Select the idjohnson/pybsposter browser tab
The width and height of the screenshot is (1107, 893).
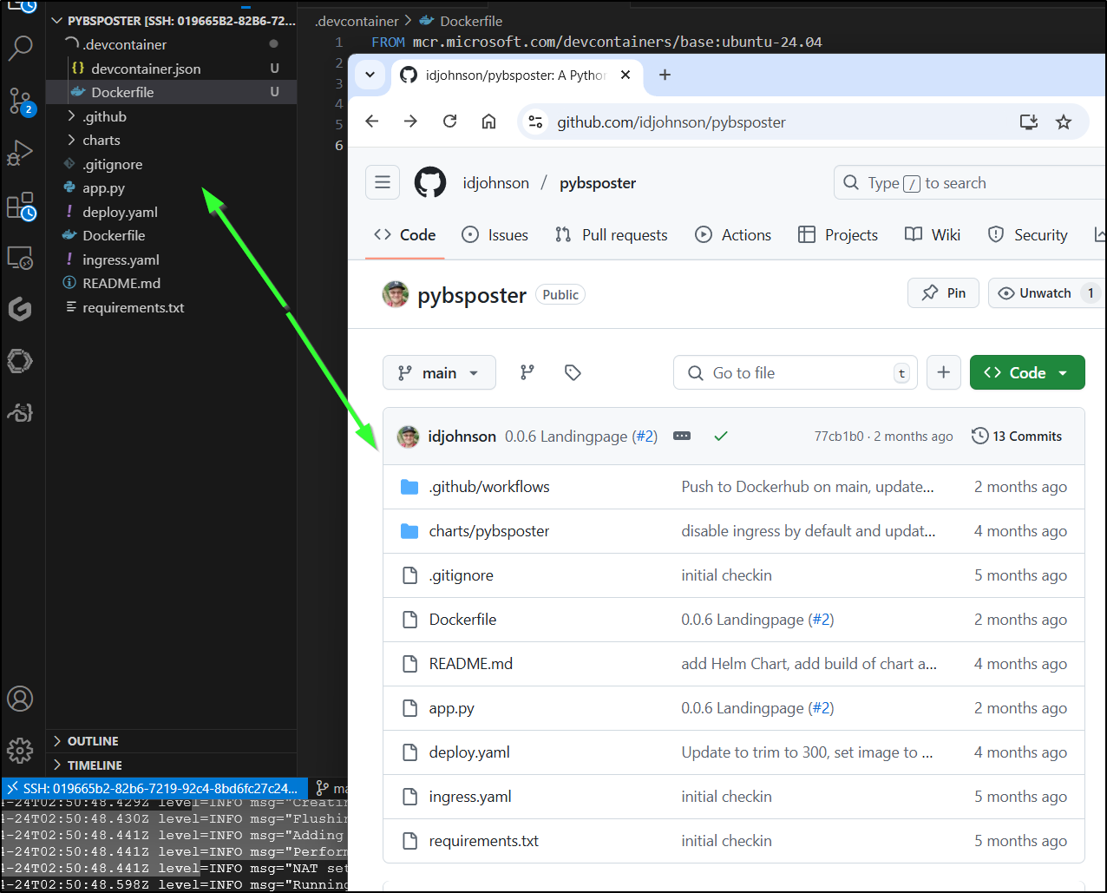(515, 76)
